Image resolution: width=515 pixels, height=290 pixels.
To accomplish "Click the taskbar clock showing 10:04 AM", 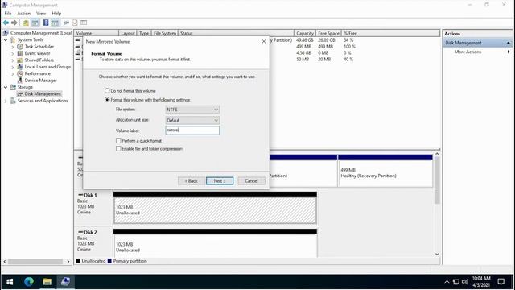I will point(481,282).
